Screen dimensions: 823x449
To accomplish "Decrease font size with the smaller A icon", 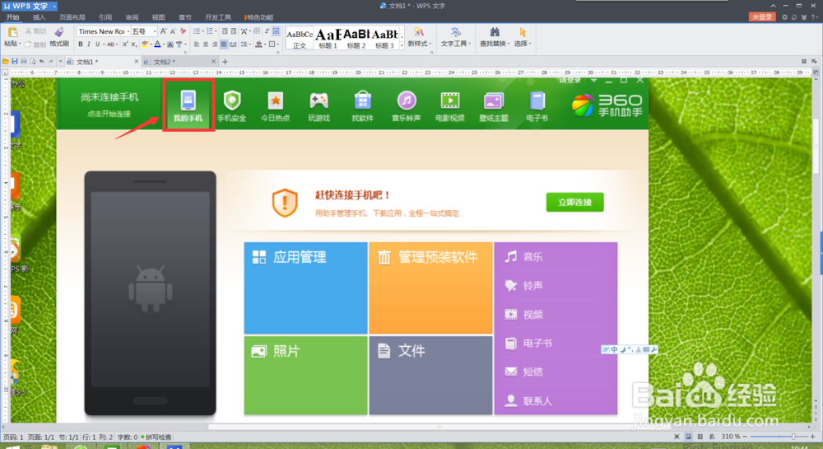I will 173,32.
